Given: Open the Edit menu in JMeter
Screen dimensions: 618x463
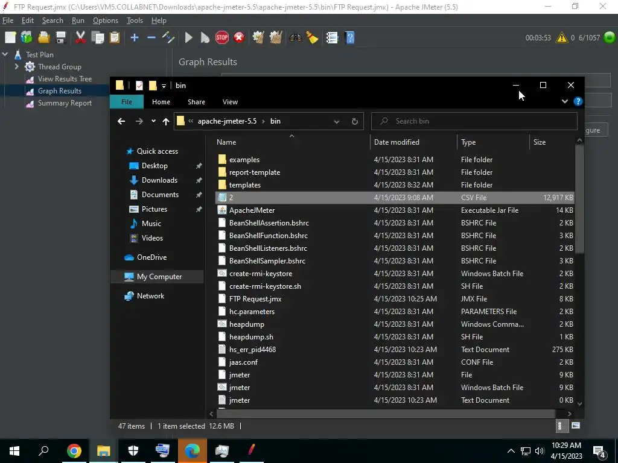Looking at the screenshot, I should [x=28, y=20].
